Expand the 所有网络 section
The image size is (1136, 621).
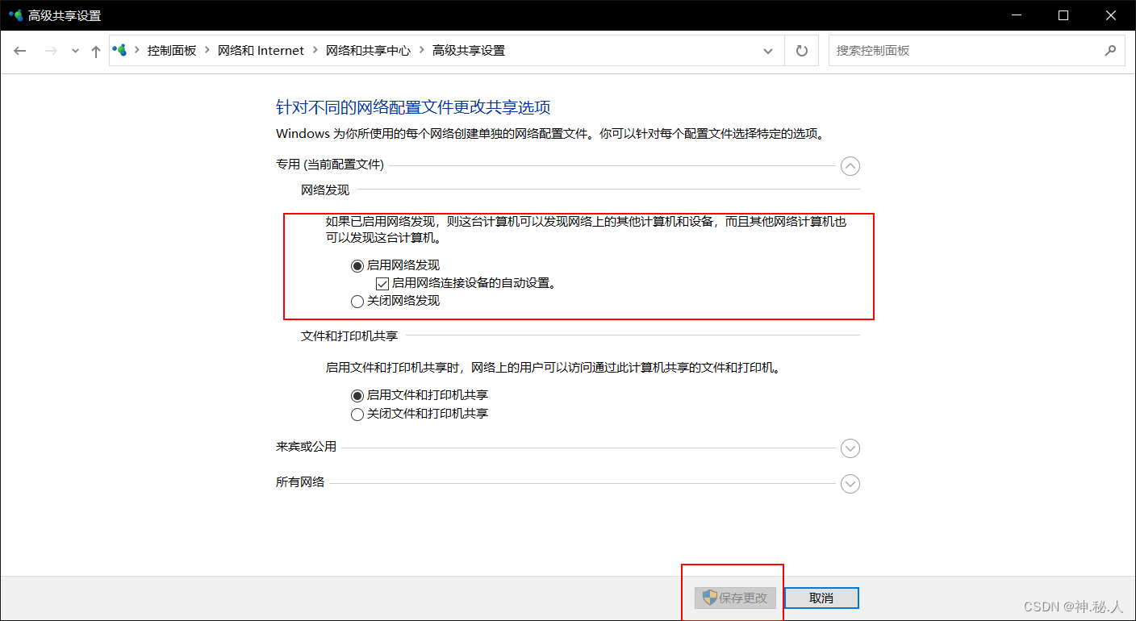click(850, 484)
